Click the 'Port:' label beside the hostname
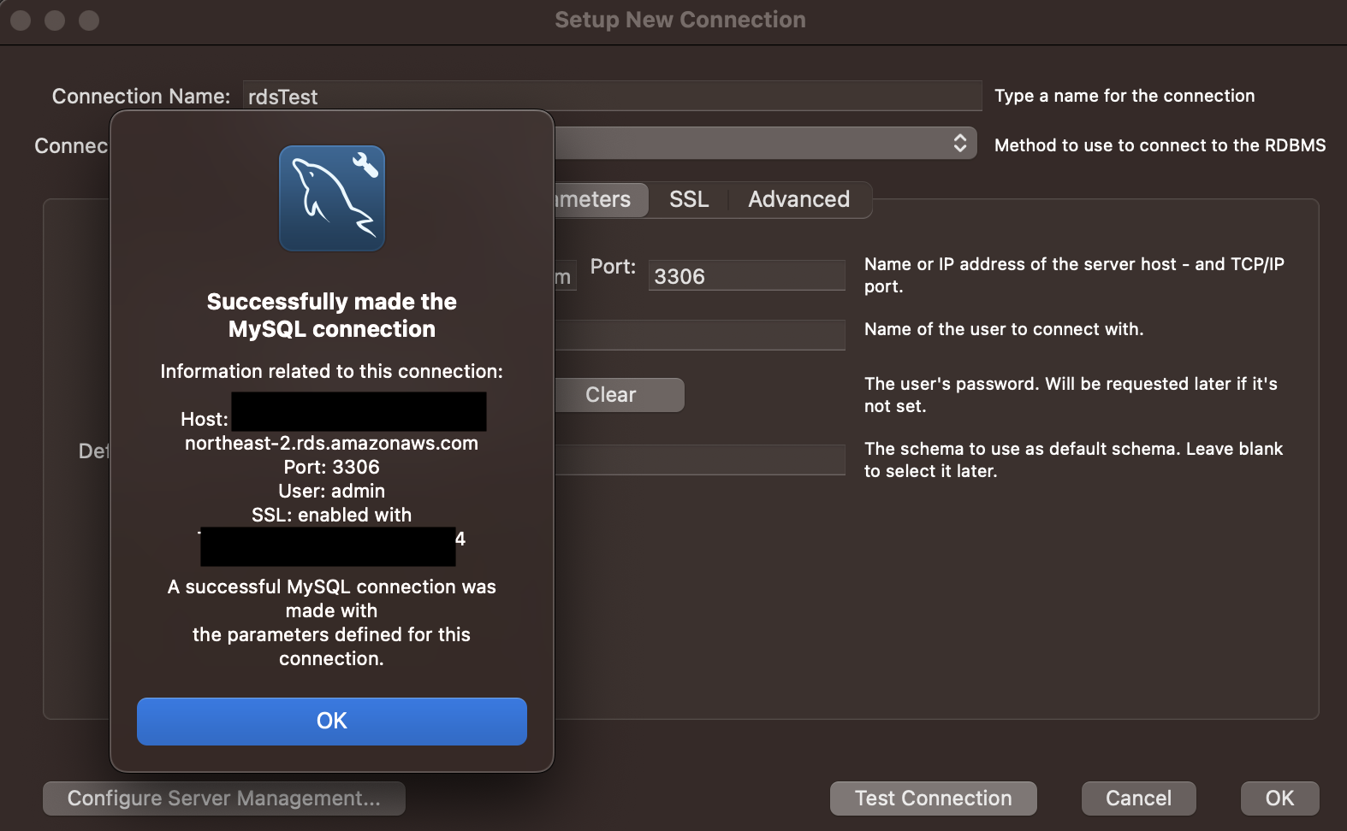The image size is (1347, 831). 613,267
